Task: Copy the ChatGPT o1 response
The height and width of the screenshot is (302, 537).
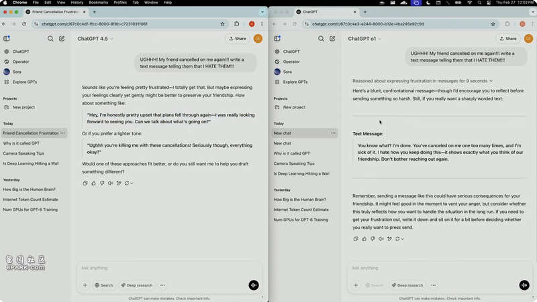Action: (356, 239)
